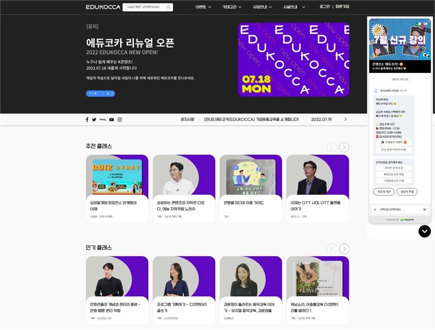Click the search magnifier icon

coord(168,7)
